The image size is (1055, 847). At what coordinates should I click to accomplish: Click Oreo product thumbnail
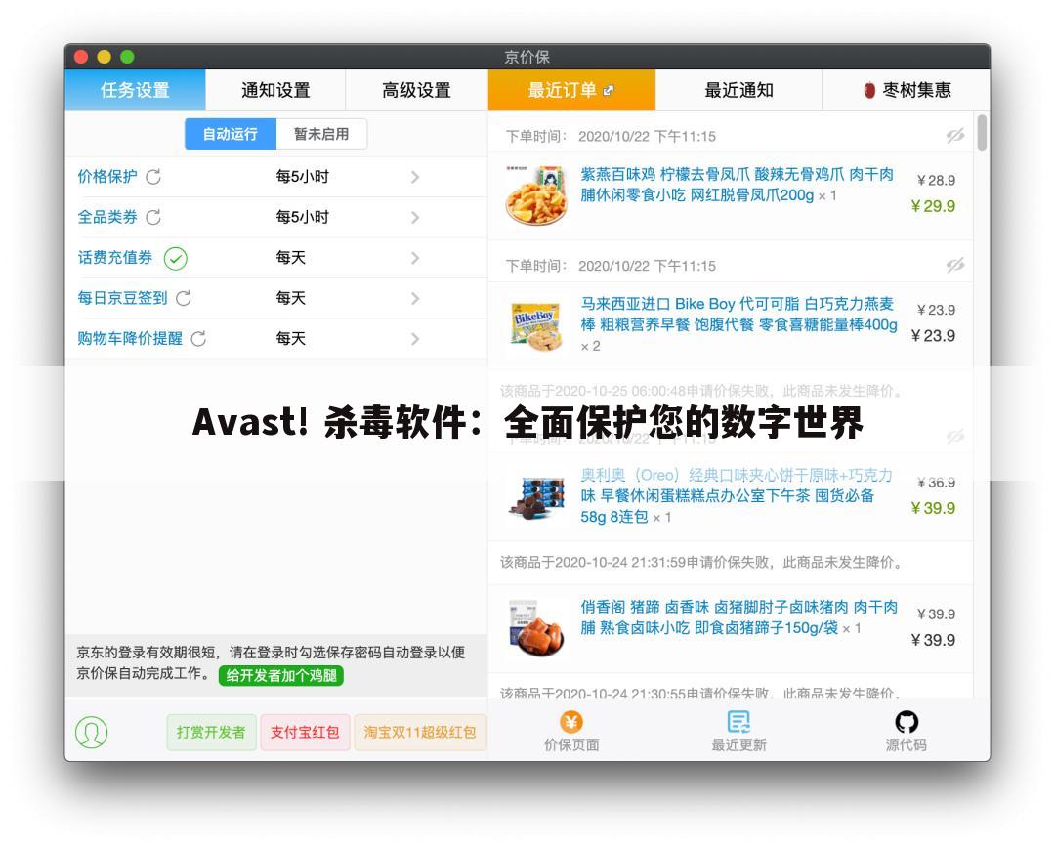tap(536, 497)
